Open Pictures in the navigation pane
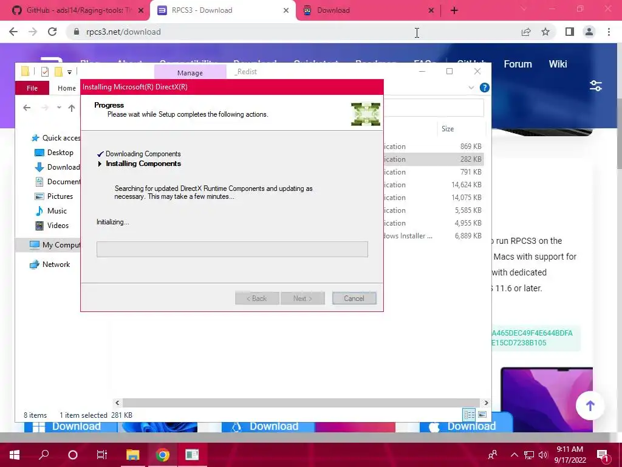The width and height of the screenshot is (622, 467). tap(53, 196)
